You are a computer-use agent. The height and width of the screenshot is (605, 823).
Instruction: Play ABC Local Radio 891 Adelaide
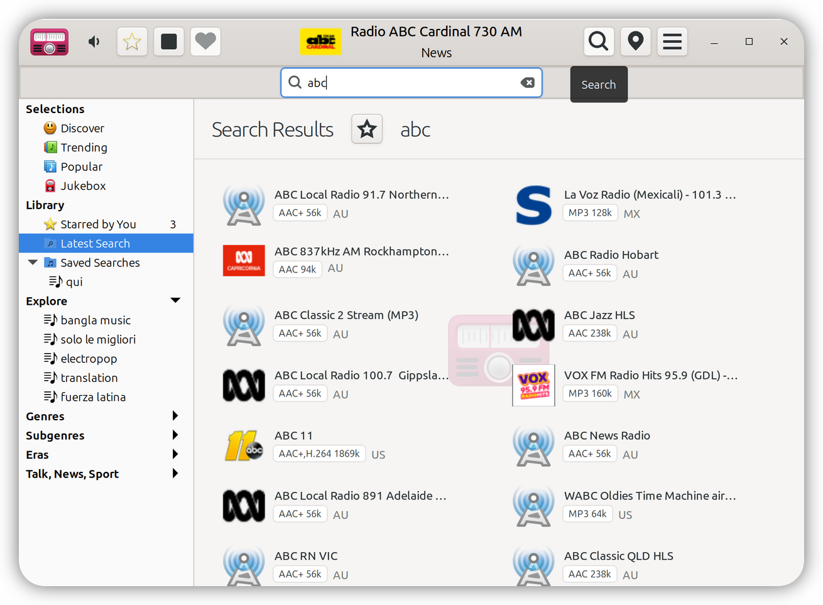tap(361, 496)
